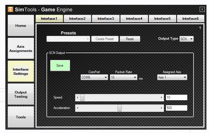This screenshot has width=209, height=133.
Task: Switch to the Interface2 tab
Action: [x=77, y=19]
